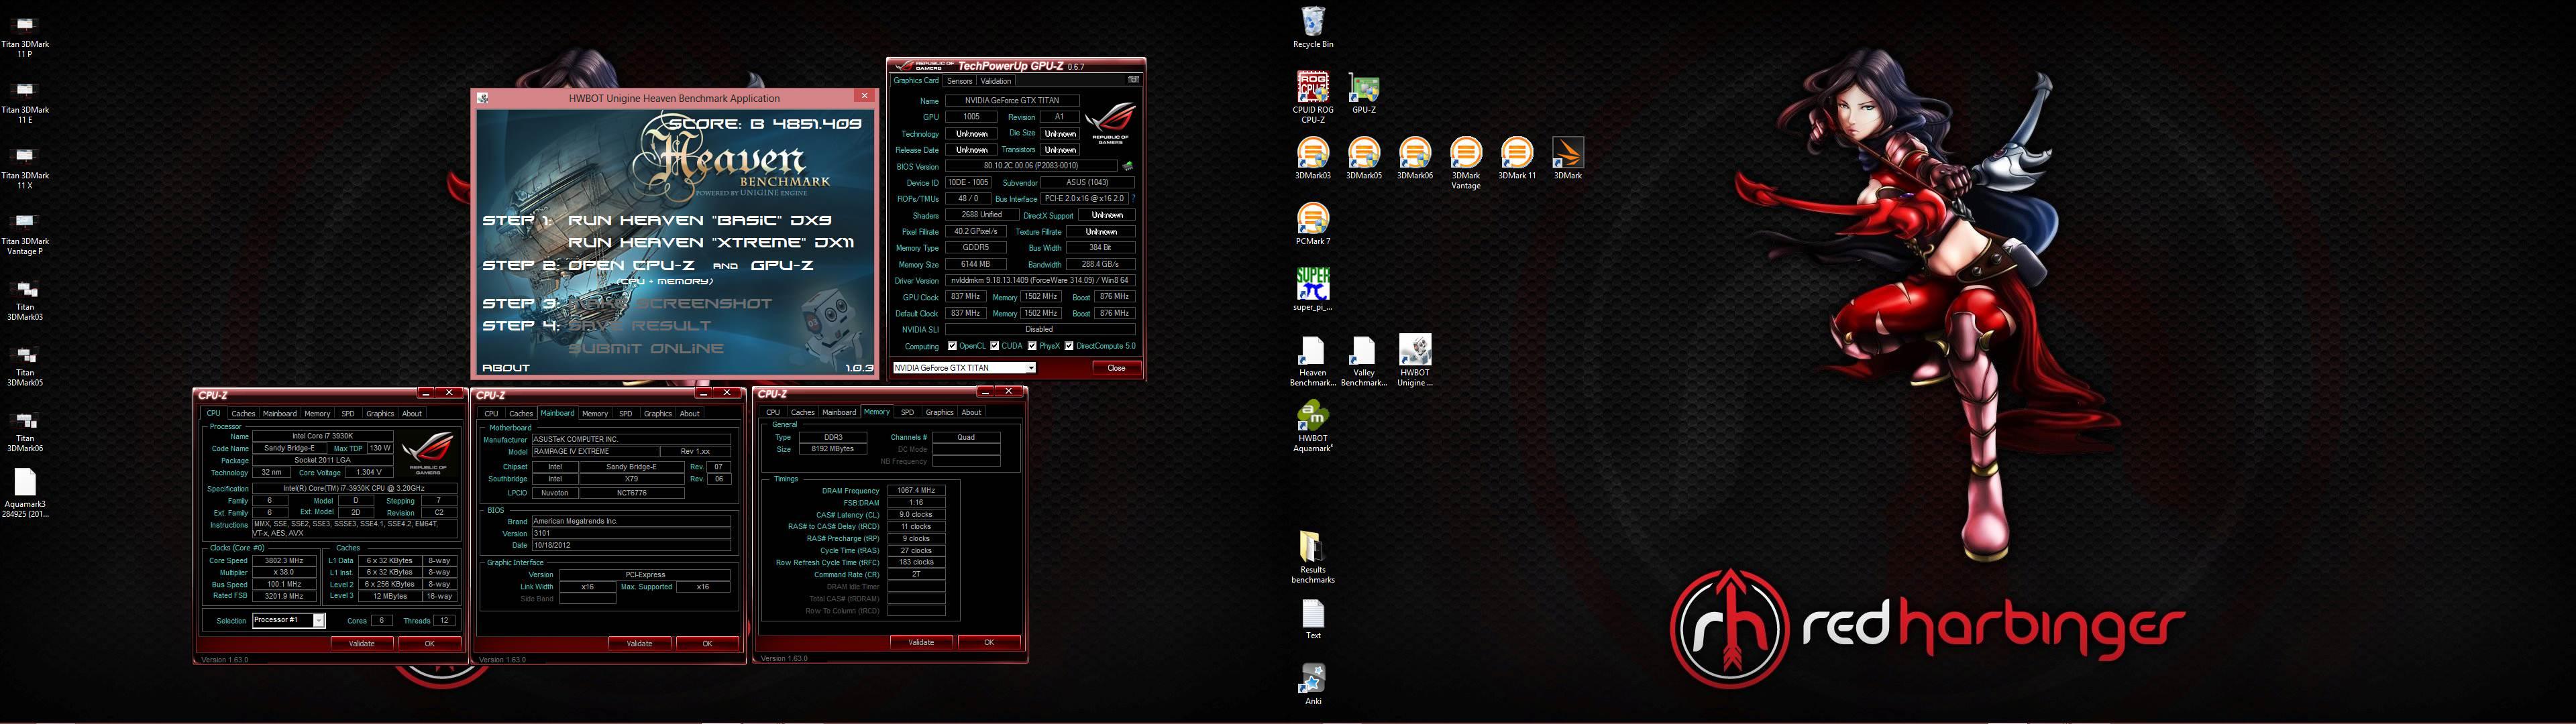The height and width of the screenshot is (724, 2576).
Task: Select the super_pi desktop icon
Action: 1312,290
